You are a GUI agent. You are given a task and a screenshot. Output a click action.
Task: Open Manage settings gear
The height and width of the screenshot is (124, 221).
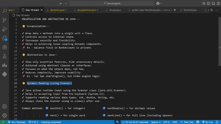pyautogui.click(x=5, y=116)
